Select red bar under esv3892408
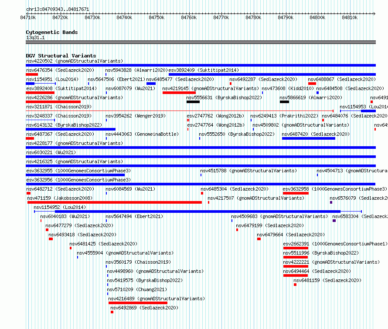 (40, 93)
